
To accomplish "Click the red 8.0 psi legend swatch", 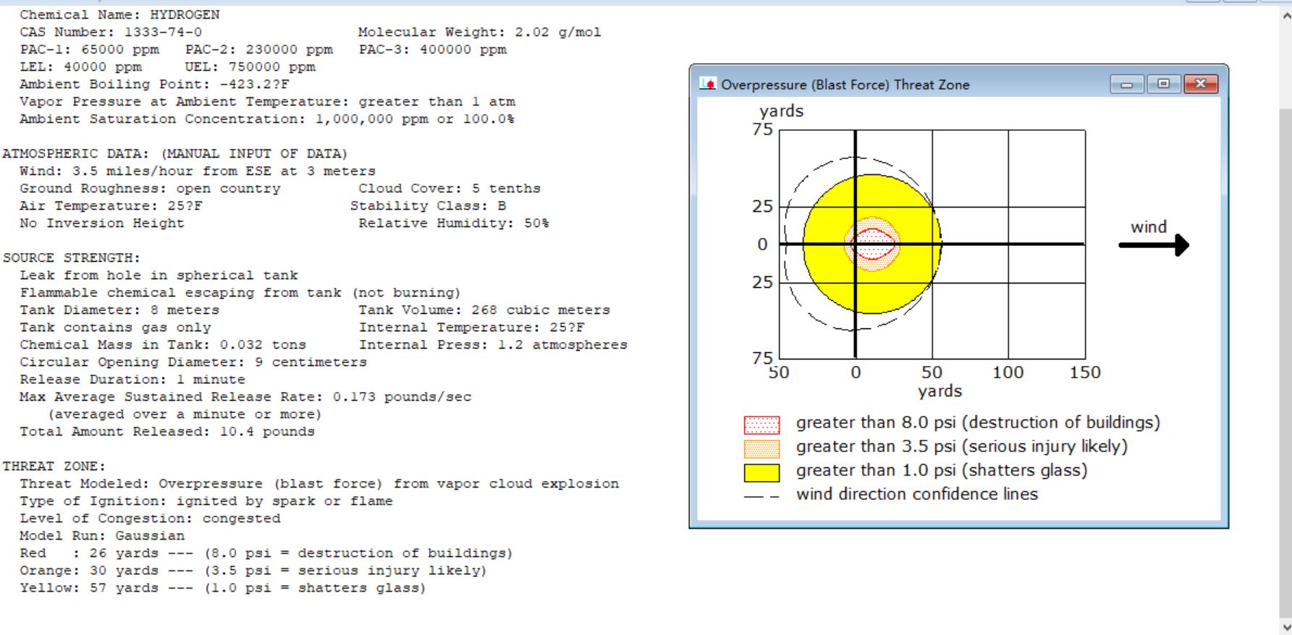I will click(x=761, y=425).
